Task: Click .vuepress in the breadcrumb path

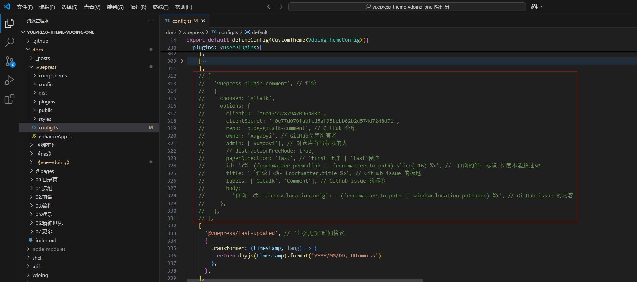Action: pyautogui.click(x=193, y=32)
